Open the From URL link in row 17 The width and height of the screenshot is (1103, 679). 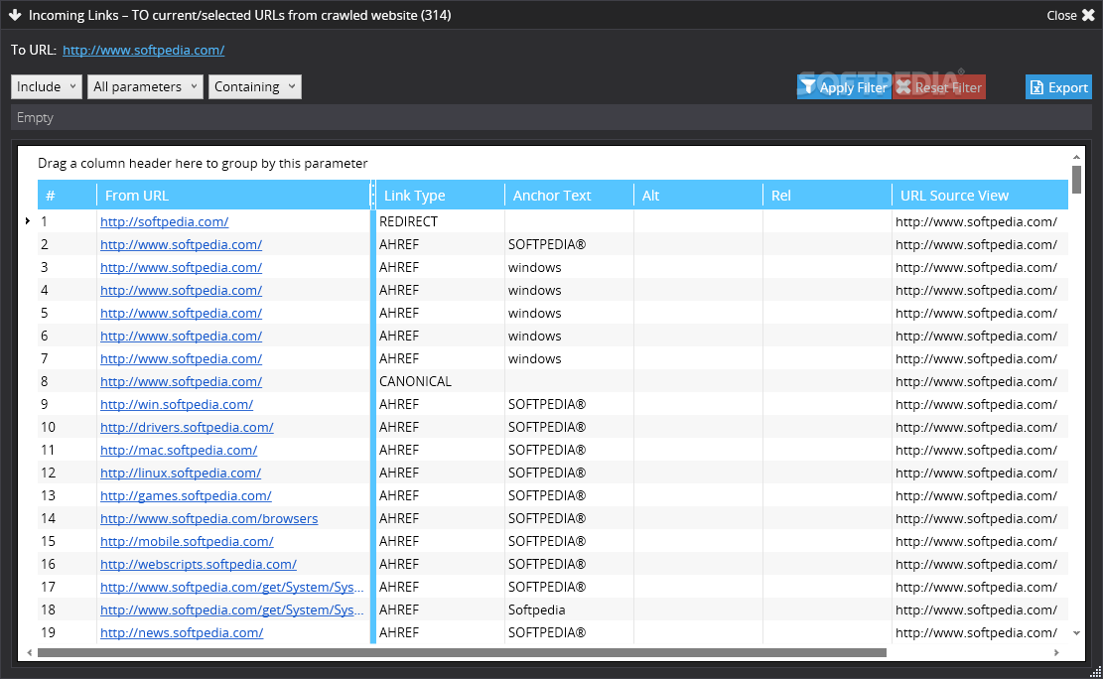coord(231,587)
